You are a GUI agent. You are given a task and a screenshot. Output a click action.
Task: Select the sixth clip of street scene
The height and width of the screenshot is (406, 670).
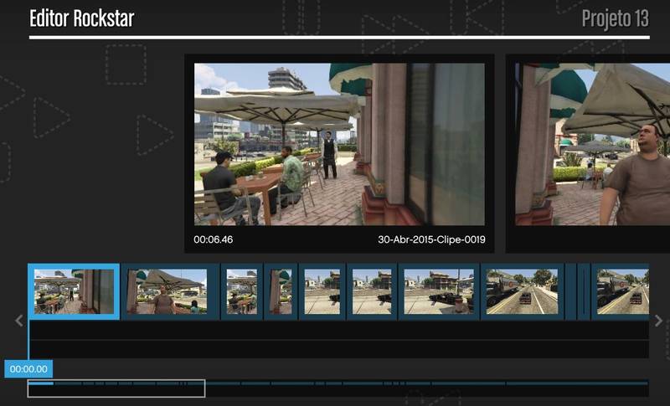(x=372, y=291)
